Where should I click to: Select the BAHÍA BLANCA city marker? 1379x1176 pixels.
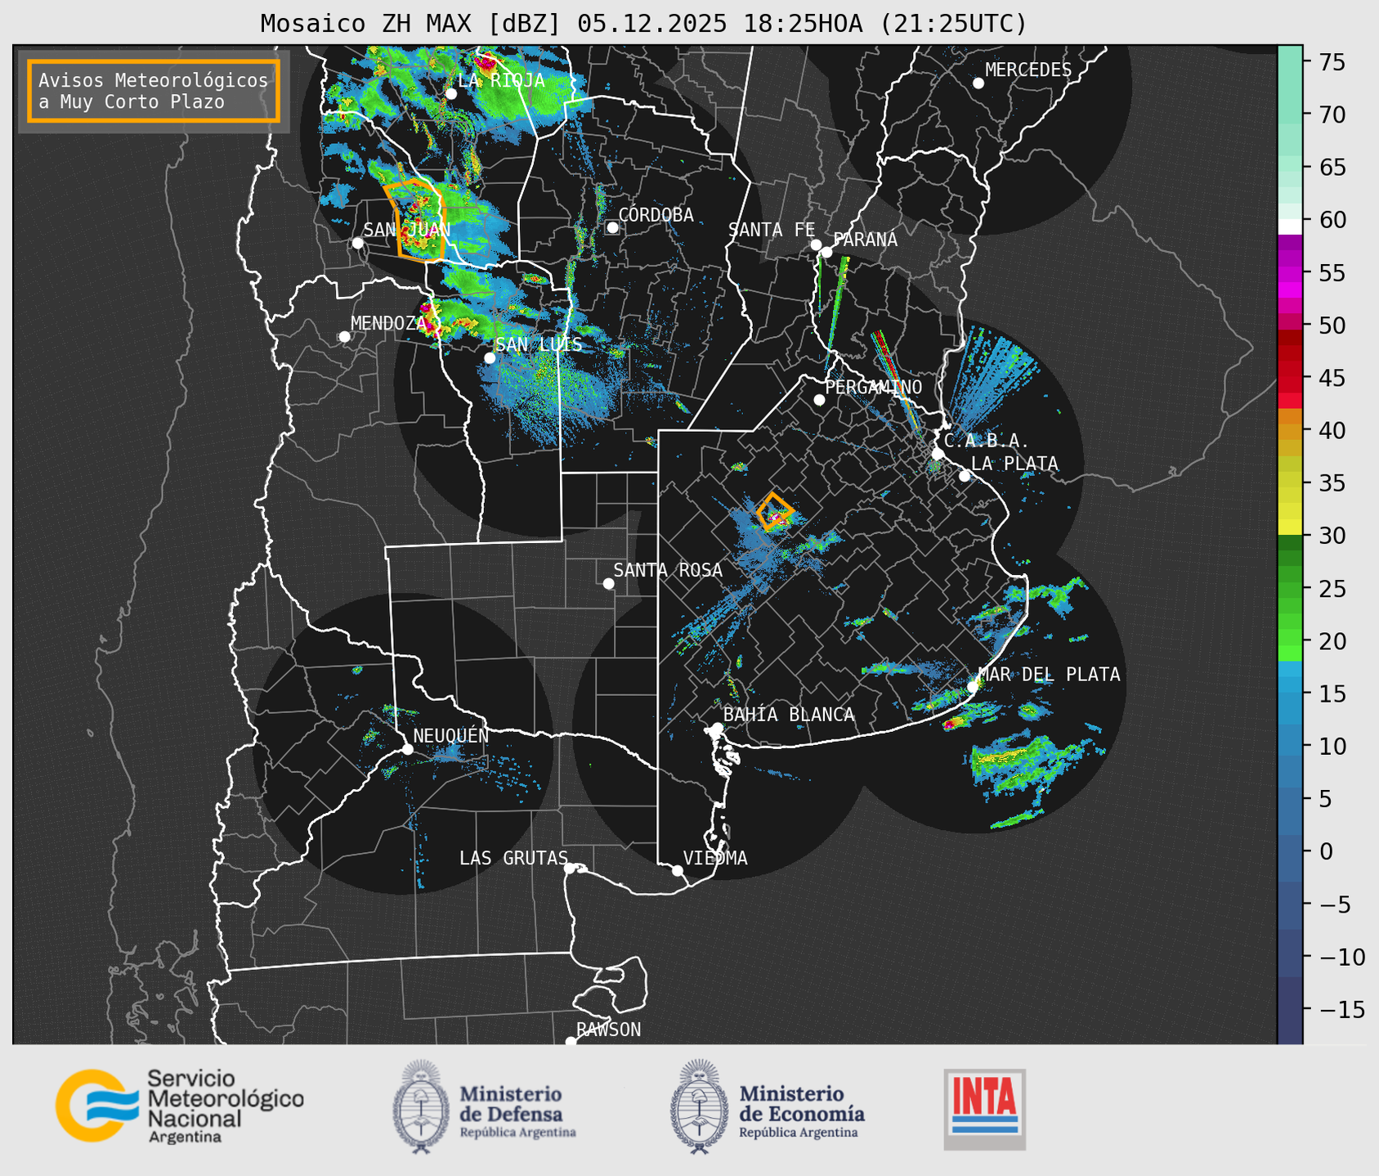coord(717,728)
